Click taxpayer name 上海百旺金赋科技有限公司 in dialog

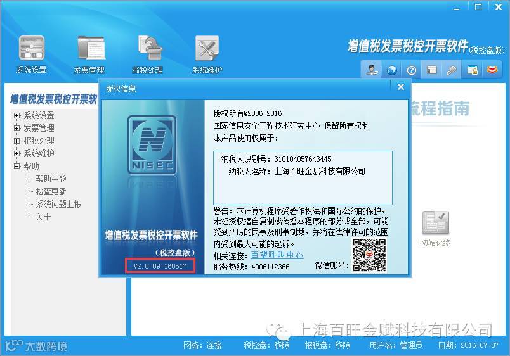[x=320, y=171]
